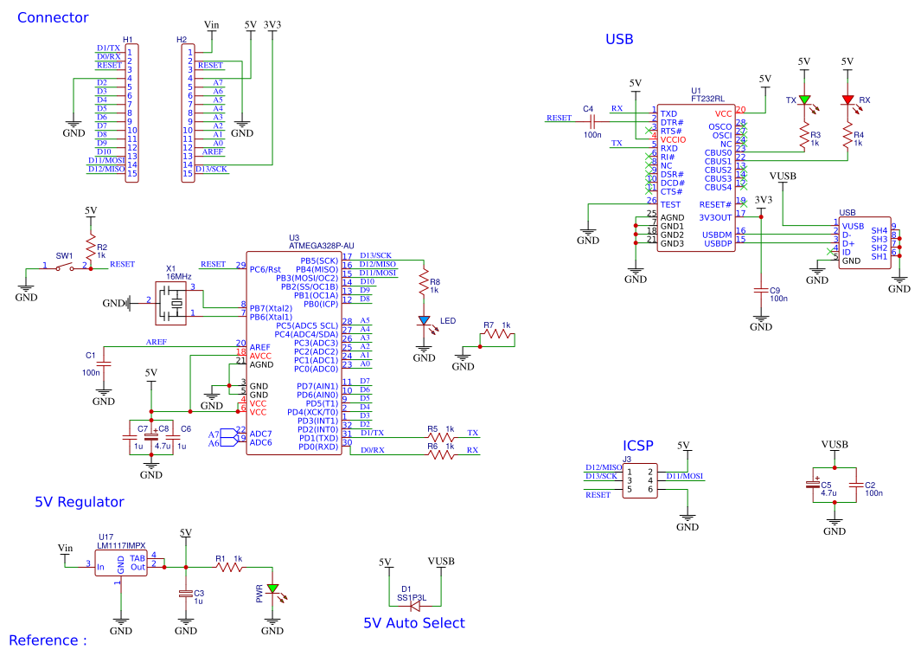The image size is (921, 656).
Task: Select capacitor C4 on RESET line
Action: click(x=592, y=121)
